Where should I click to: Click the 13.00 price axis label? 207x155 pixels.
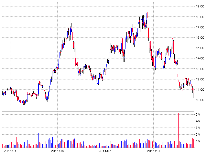(200, 69)
